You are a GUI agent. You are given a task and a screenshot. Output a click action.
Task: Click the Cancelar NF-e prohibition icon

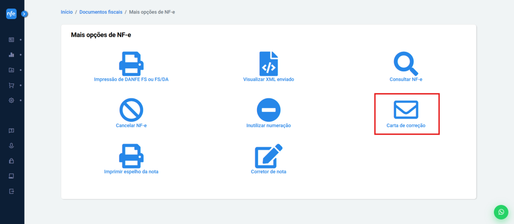tap(131, 109)
